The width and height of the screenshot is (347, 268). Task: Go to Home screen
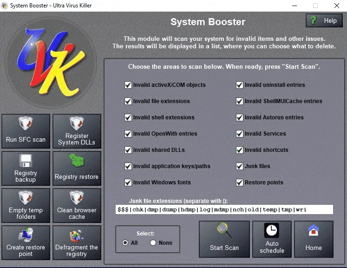314,239
